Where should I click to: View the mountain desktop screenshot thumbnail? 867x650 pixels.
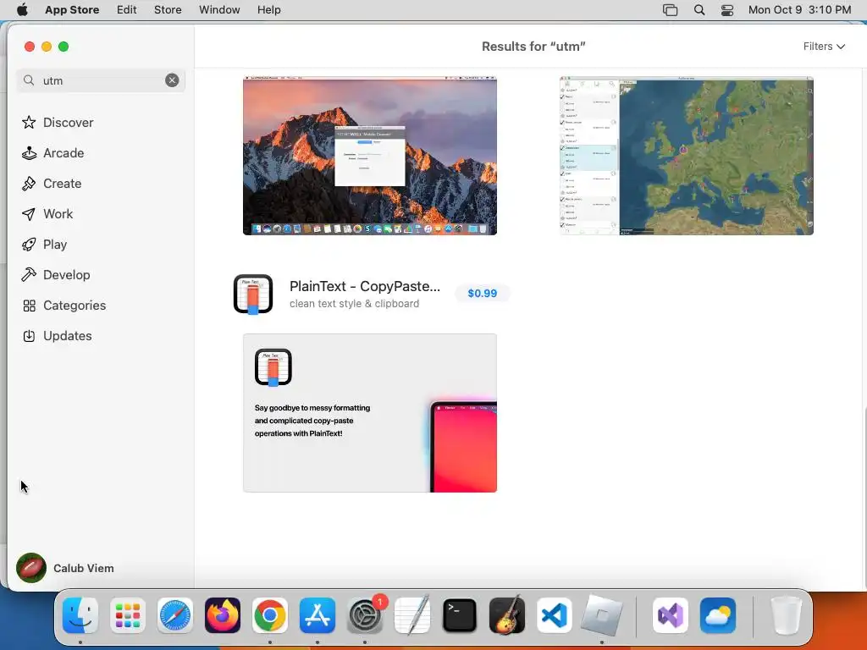(x=370, y=156)
